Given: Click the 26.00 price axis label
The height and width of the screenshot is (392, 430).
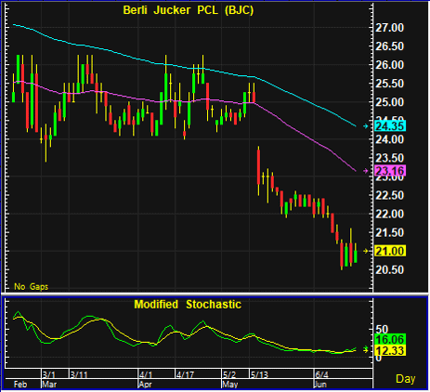Looking at the screenshot, I should coord(389,65).
